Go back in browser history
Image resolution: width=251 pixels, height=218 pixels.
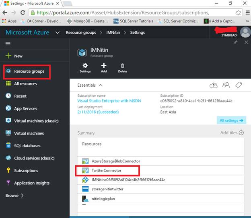pyautogui.click(x=5, y=12)
